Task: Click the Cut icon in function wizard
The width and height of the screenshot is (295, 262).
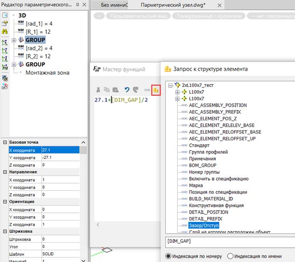Action: coord(98,90)
